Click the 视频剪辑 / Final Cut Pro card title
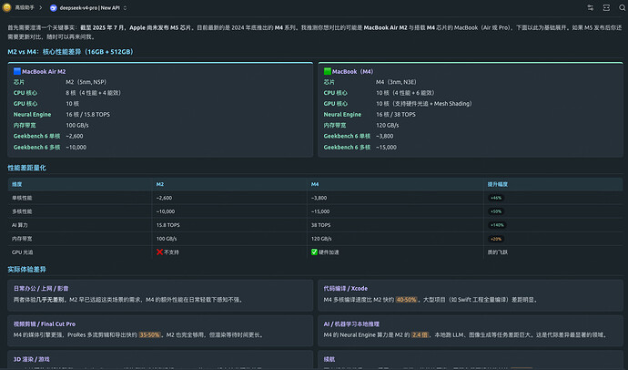Image resolution: width=628 pixels, height=370 pixels. (45, 324)
